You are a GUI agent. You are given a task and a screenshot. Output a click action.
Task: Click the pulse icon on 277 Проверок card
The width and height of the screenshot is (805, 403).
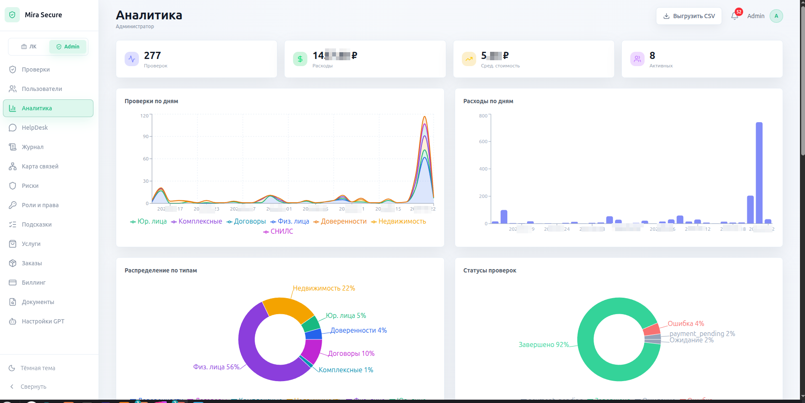pos(132,59)
